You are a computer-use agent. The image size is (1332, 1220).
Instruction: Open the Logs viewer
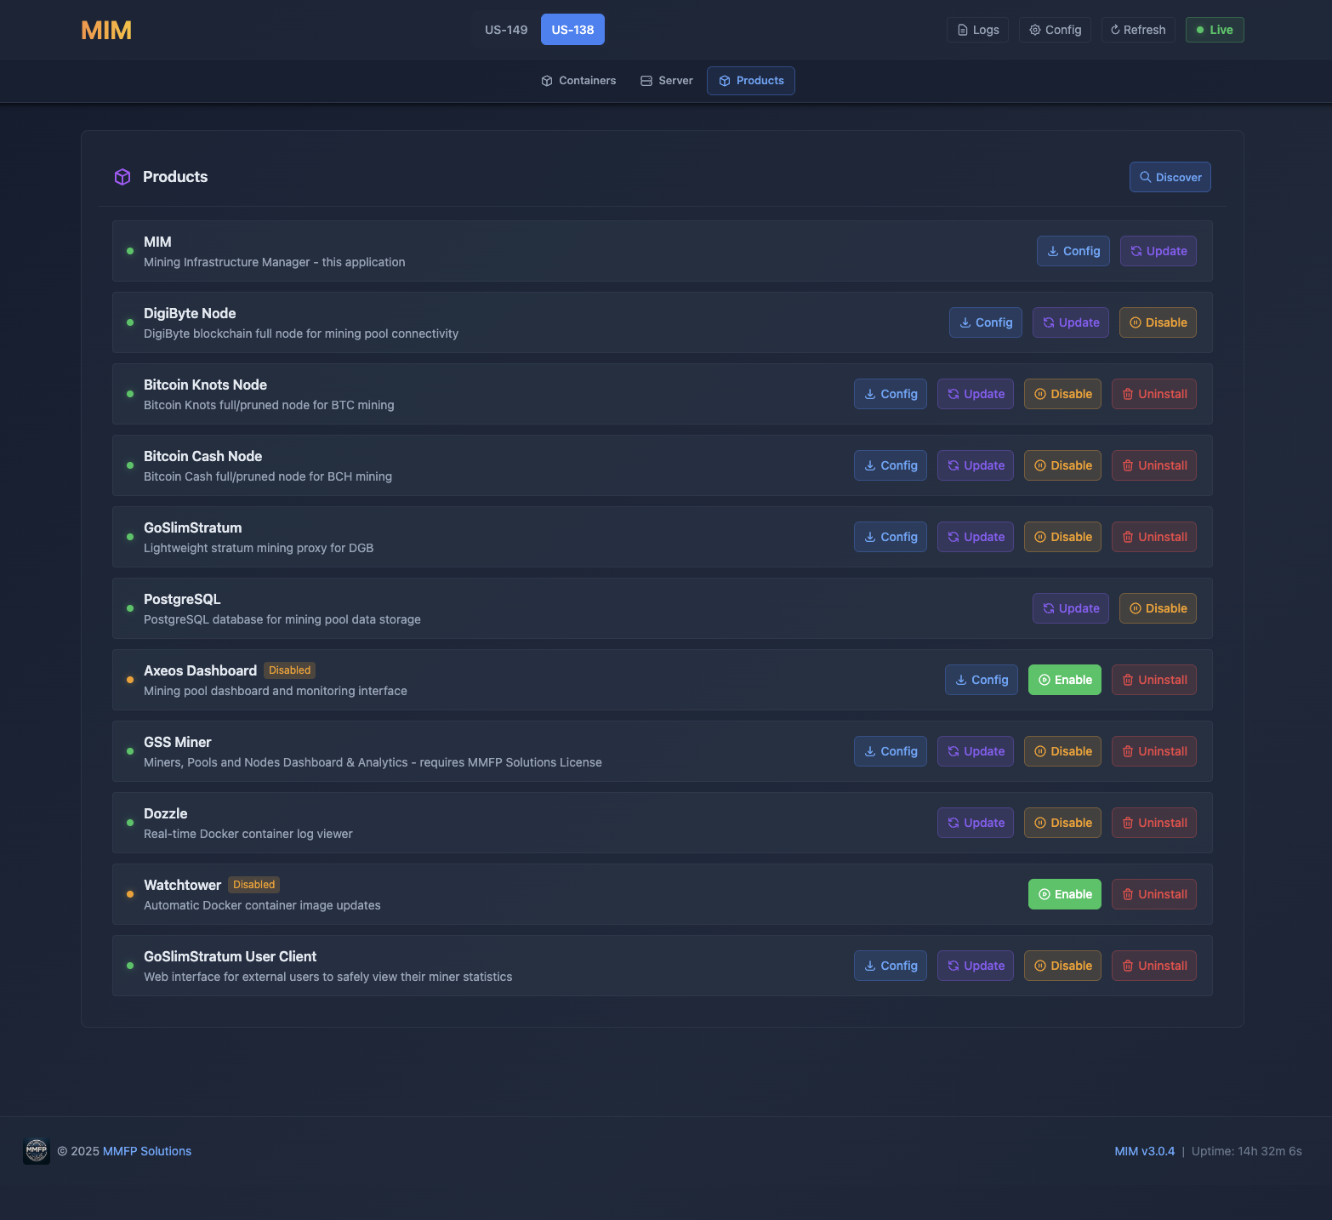click(976, 29)
